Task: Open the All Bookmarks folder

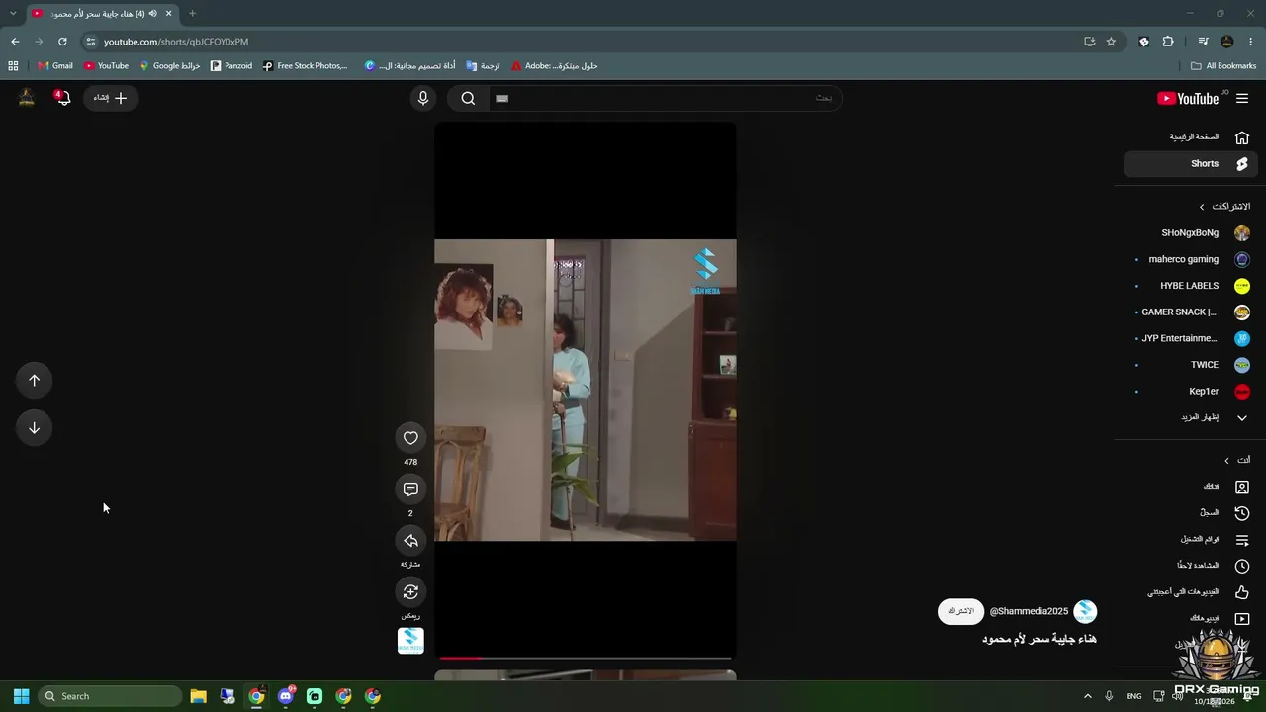Action: tap(1223, 66)
